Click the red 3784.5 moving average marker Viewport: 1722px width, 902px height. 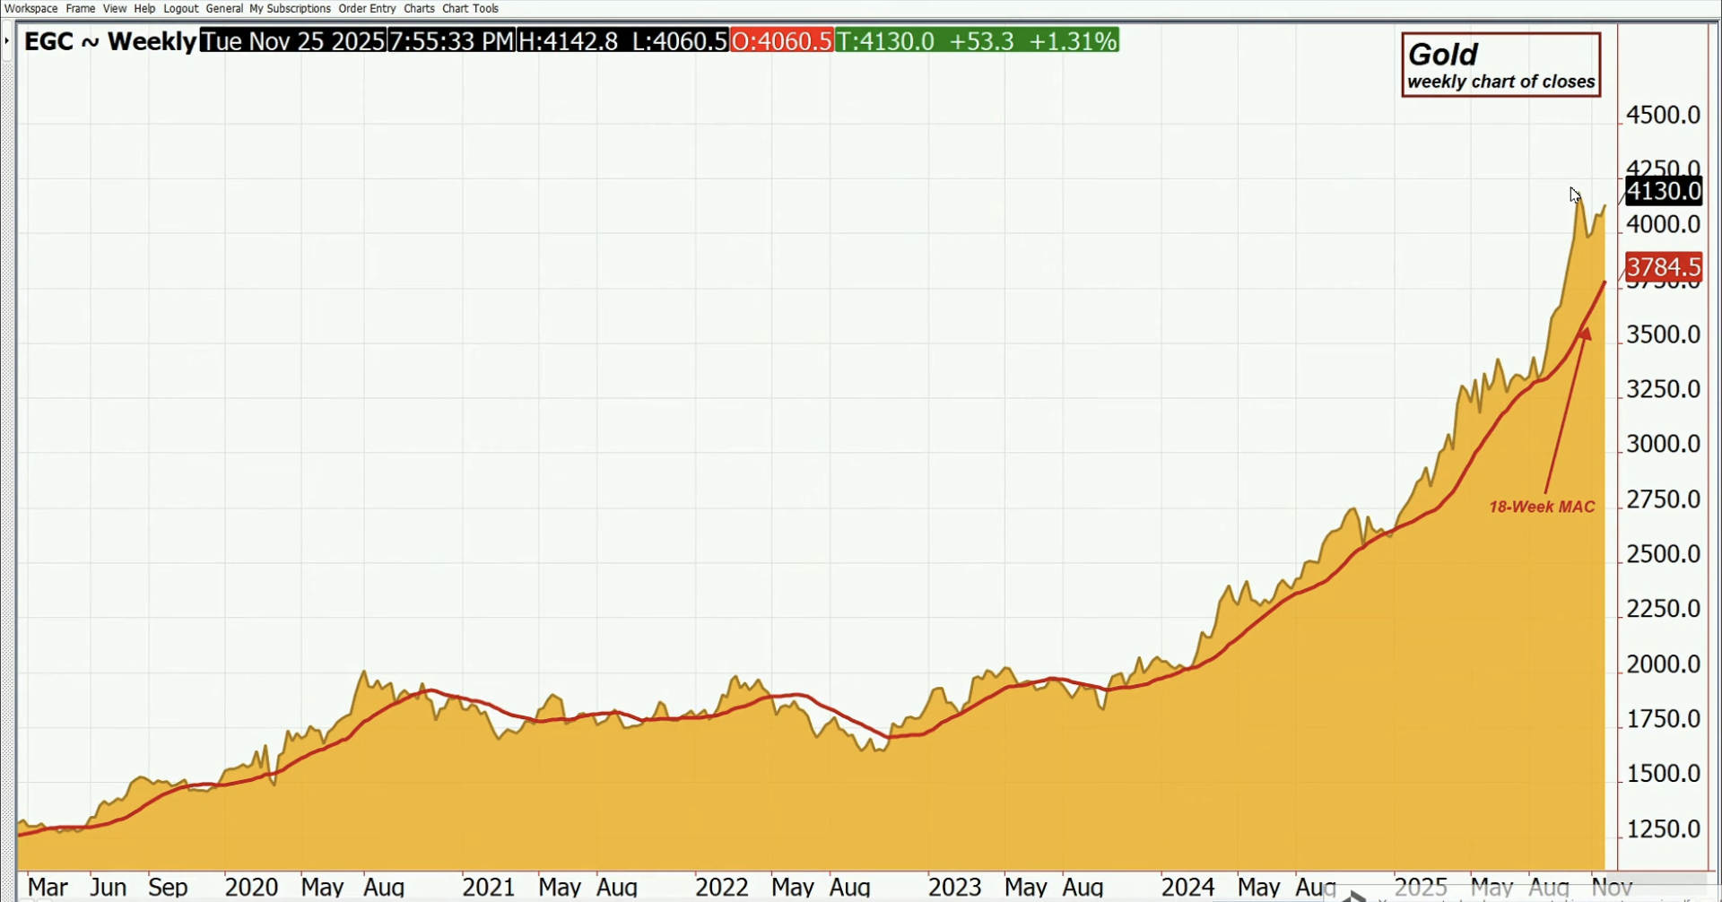tap(1663, 266)
